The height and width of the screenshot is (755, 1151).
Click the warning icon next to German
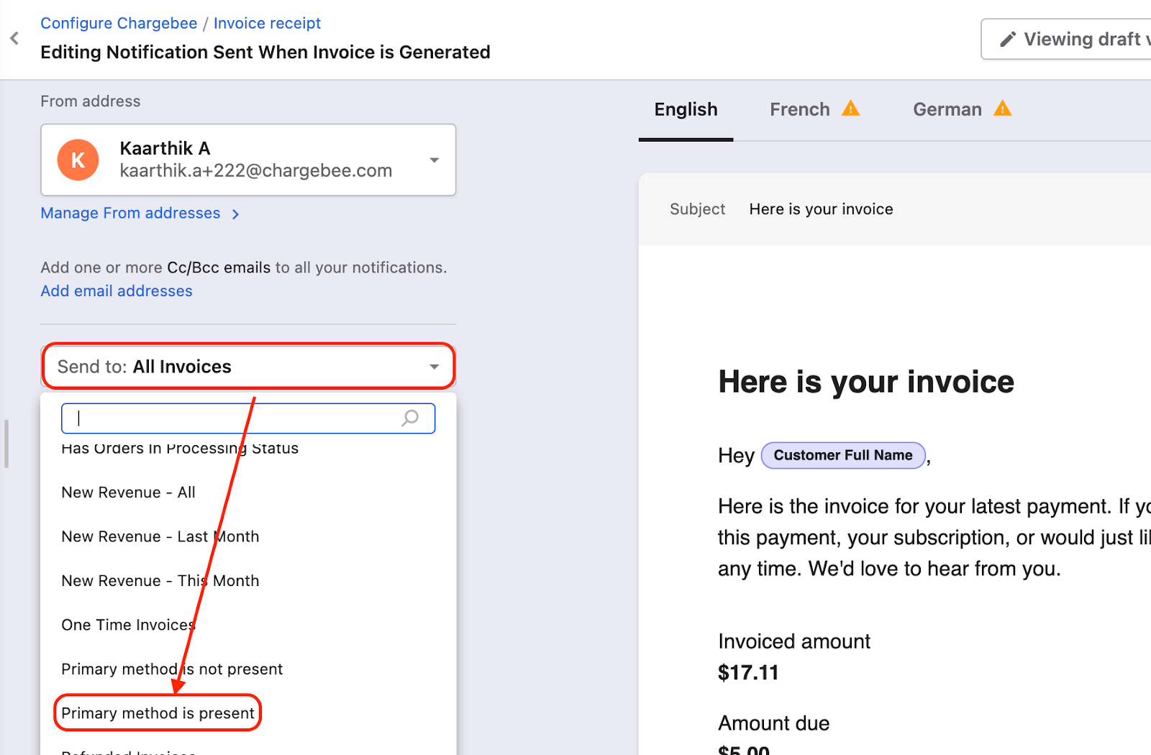point(1002,109)
